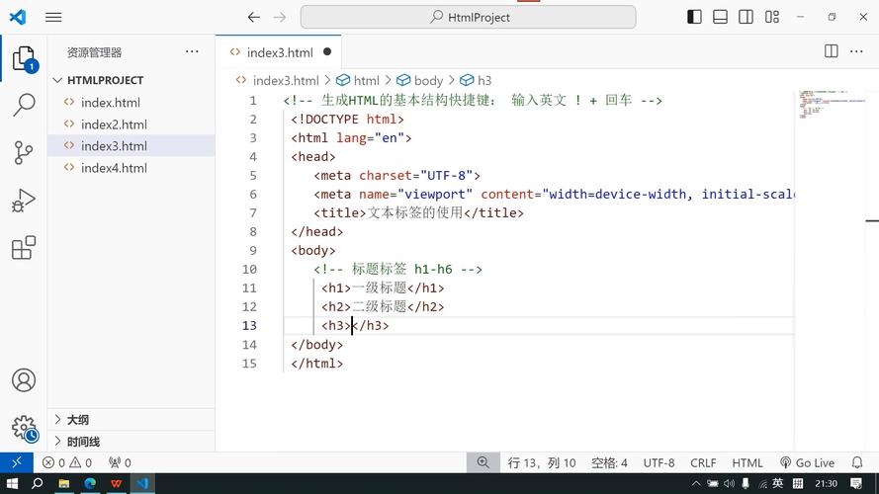Click html in the breadcrumb

tap(366, 80)
